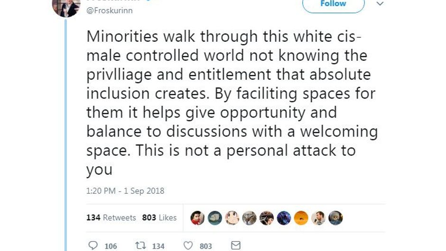Open the gray cat liker avatar

(x=249, y=218)
